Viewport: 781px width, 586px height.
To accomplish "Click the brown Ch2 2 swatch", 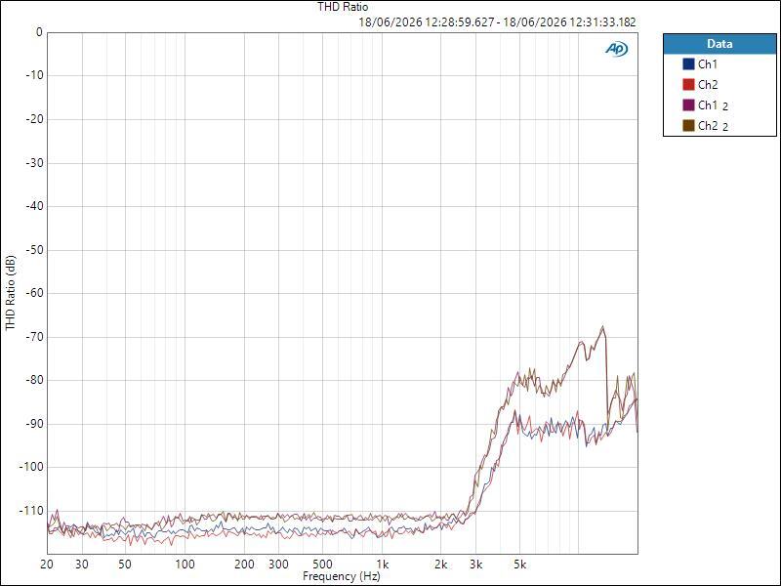I will tap(688, 126).
